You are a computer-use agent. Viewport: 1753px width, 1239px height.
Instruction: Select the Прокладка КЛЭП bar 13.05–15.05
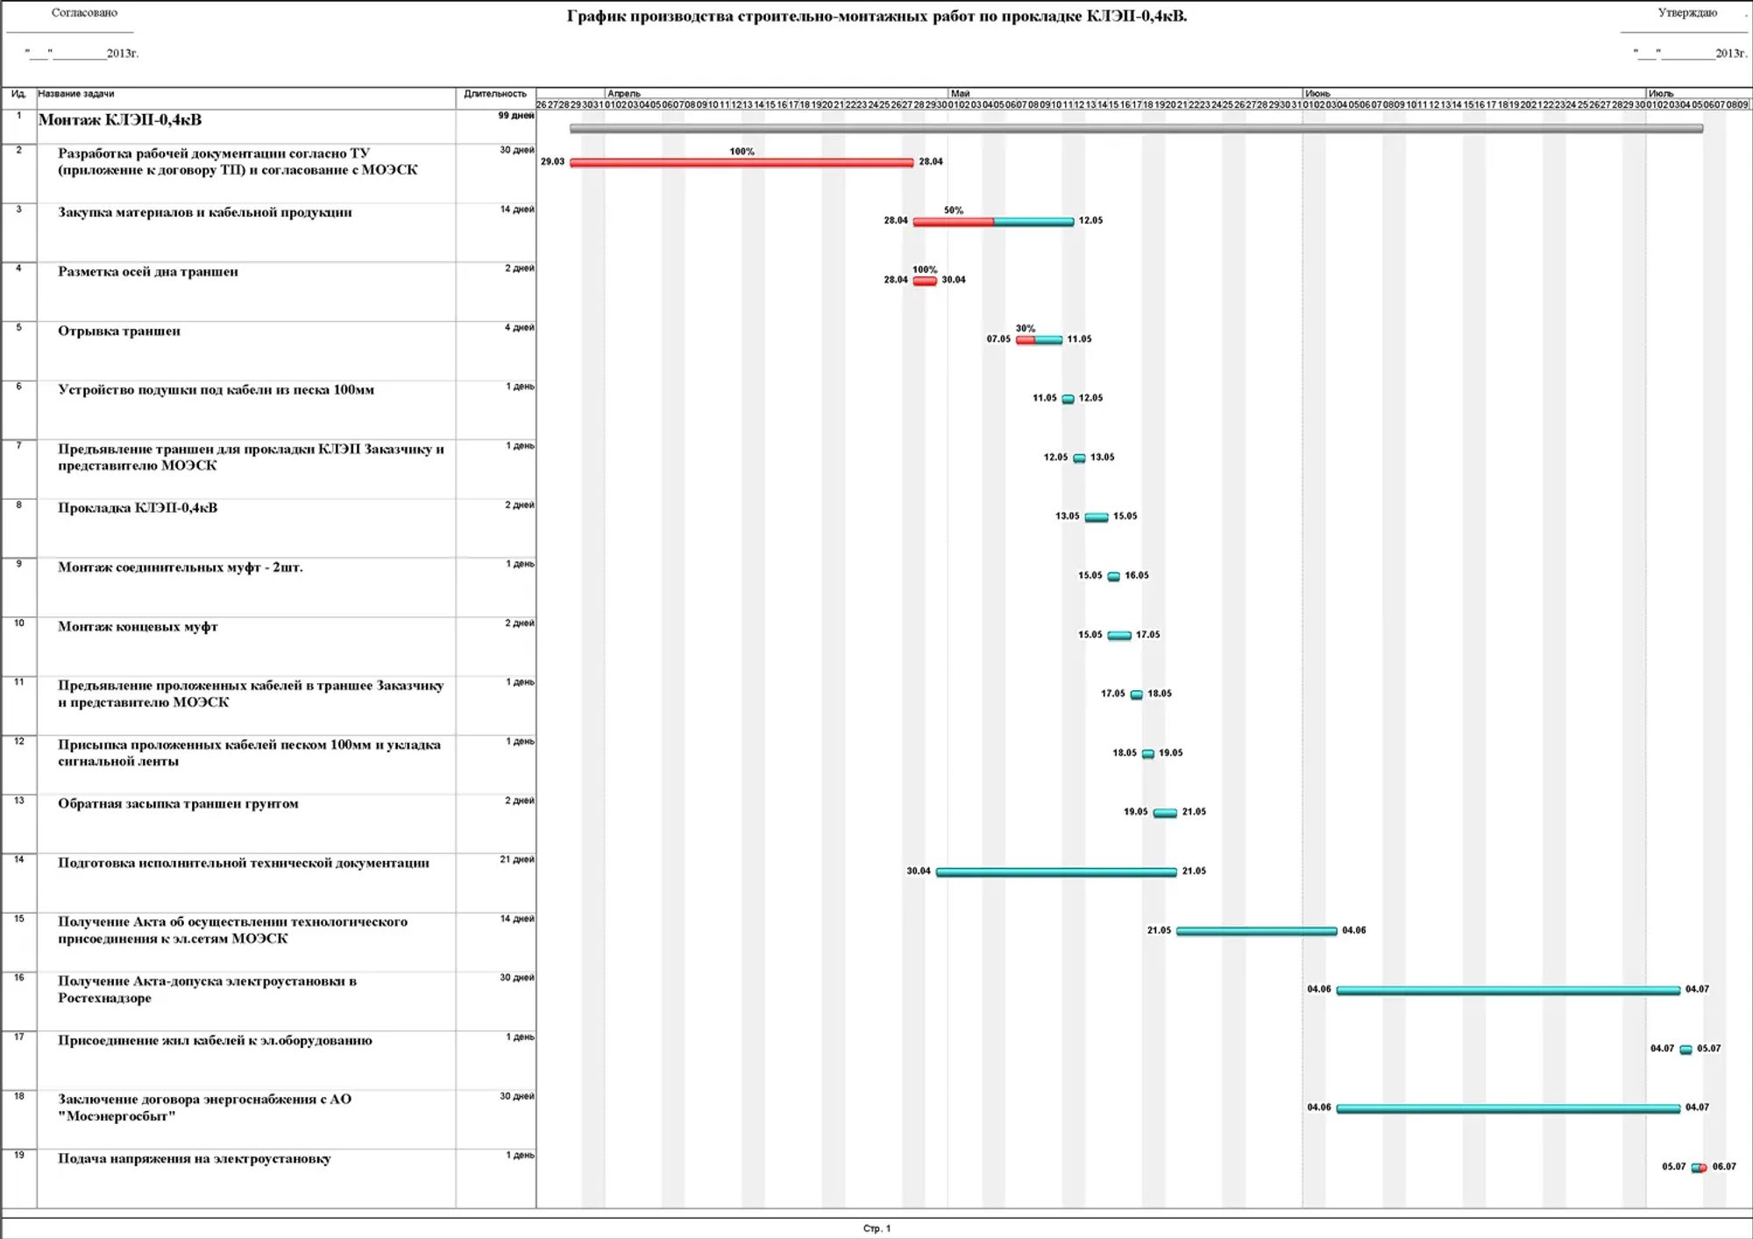click(1097, 517)
